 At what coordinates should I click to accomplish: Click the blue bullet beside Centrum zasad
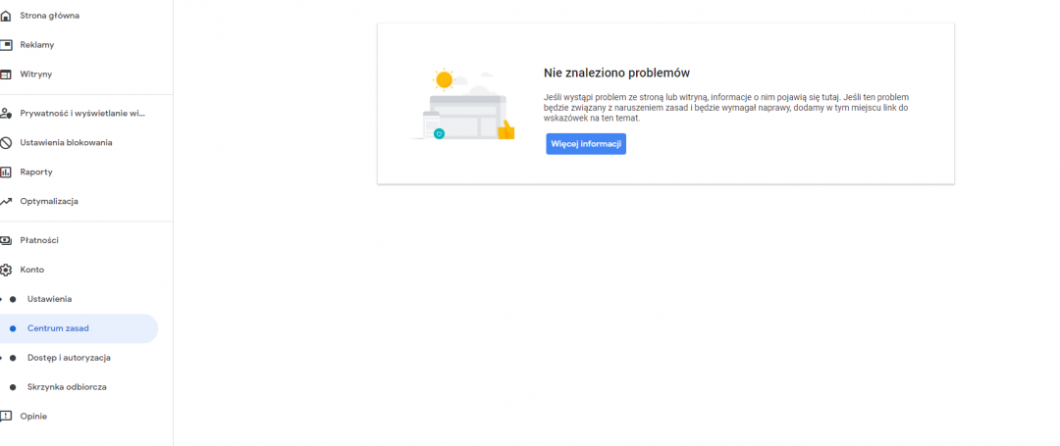click(13, 328)
